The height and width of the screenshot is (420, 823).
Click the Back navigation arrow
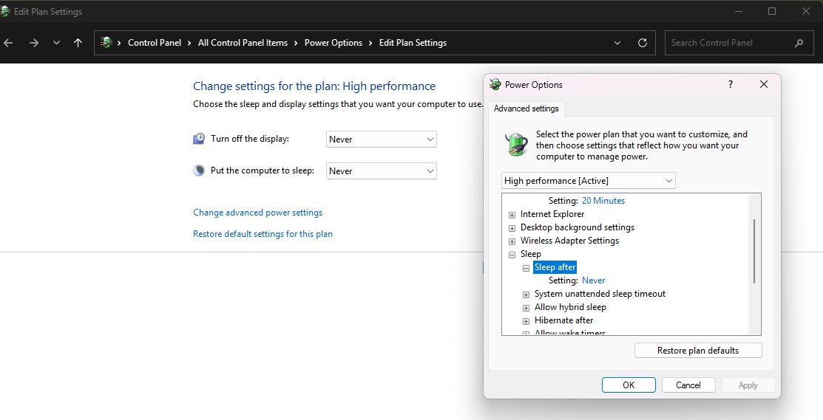[x=9, y=43]
